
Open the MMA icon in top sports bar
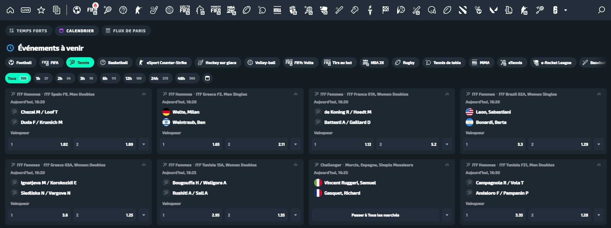(x=277, y=10)
